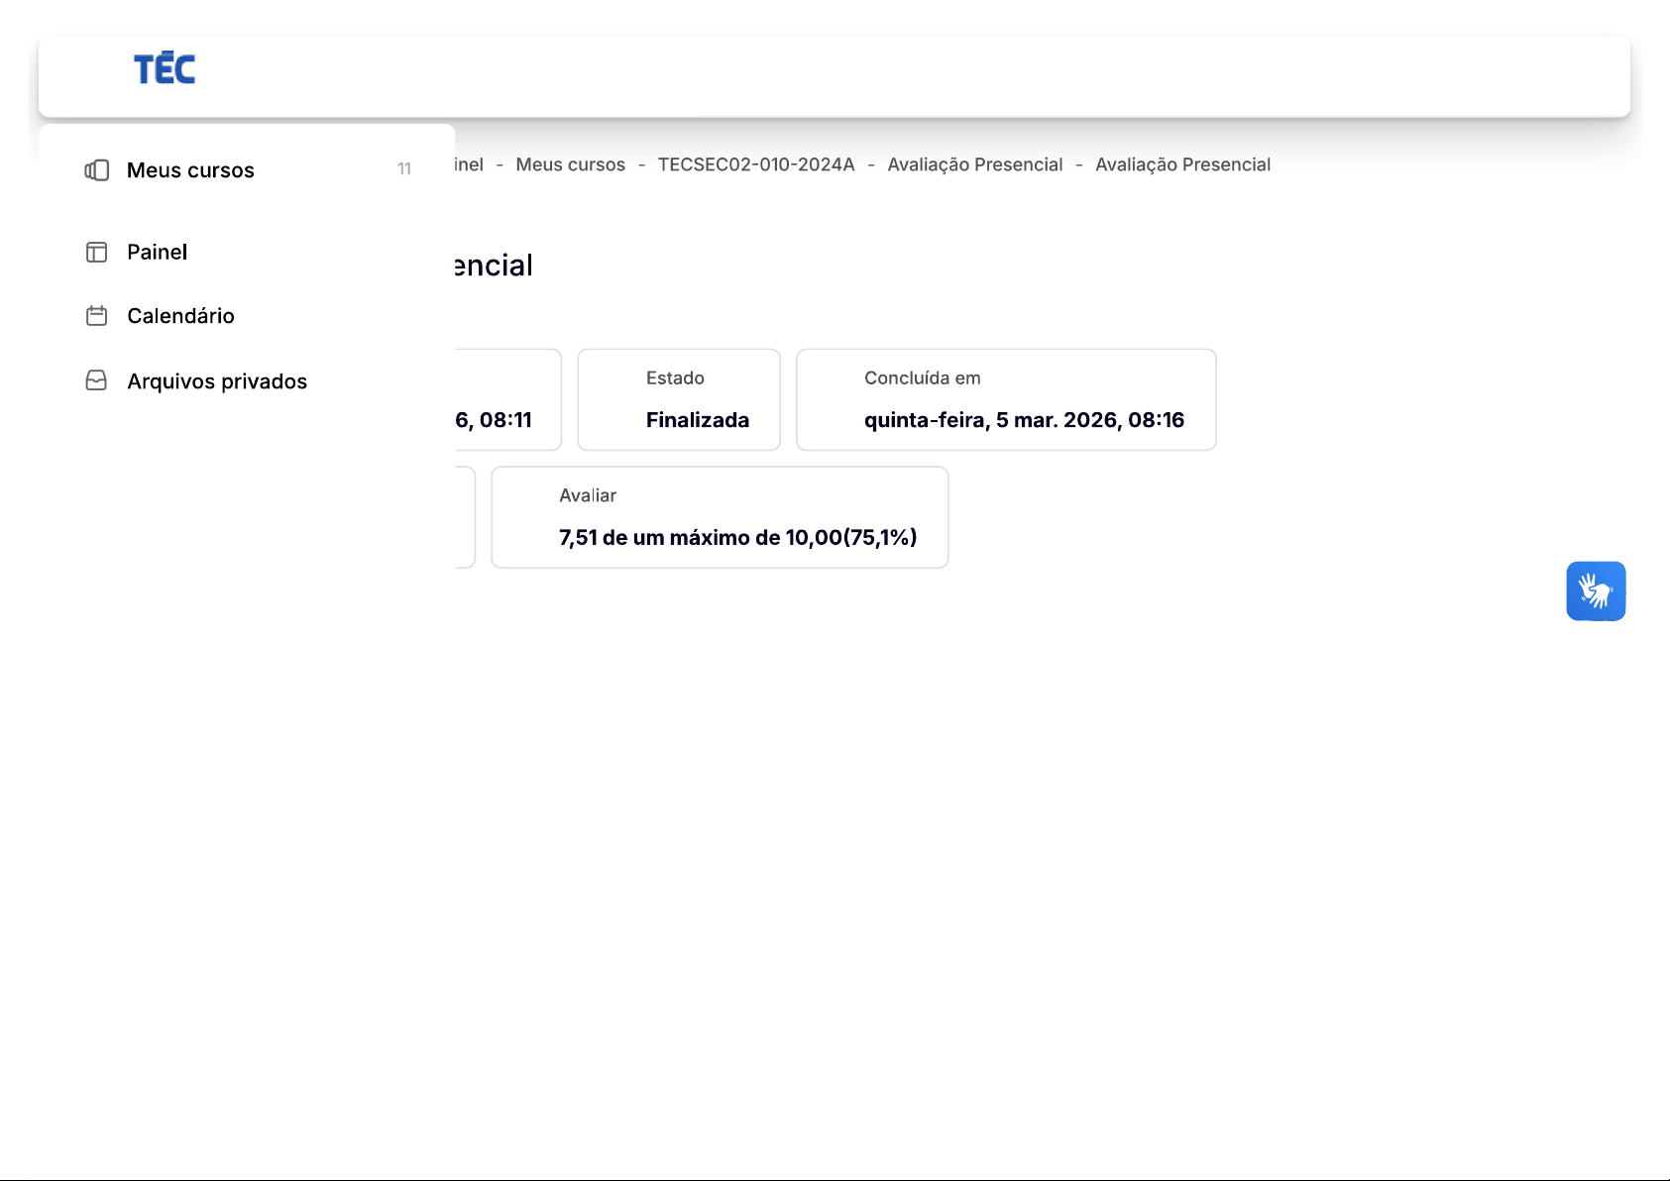Open Calendário from the sidebar menu
The image size is (1670, 1181).
coord(180,316)
